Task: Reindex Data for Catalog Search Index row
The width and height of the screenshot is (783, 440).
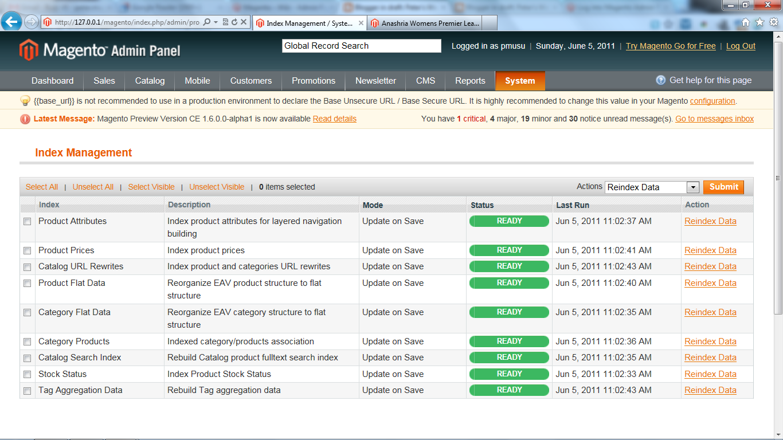Action: (710, 357)
